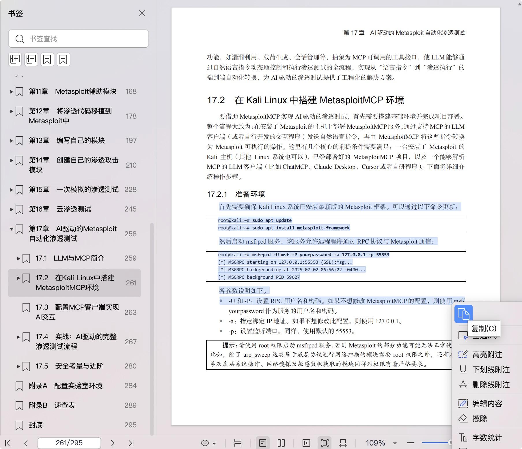Select two-page view icon
The height and width of the screenshot is (449, 522).
coord(281,443)
